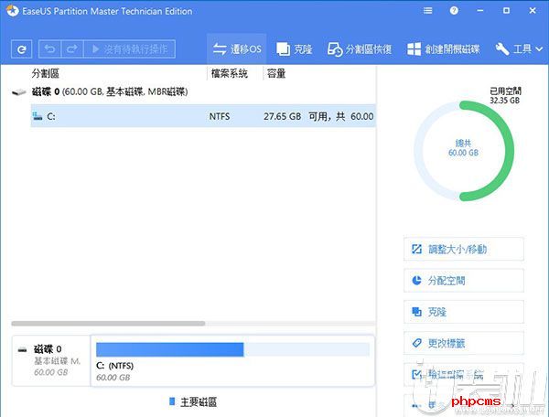Click the C: drive icon in partition row
Viewport: 549px width, 417px height.
[x=38, y=116]
